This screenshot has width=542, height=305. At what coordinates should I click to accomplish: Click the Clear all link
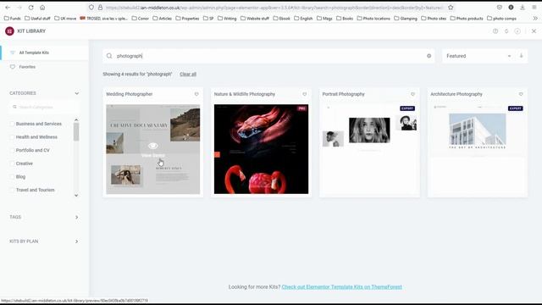(x=188, y=74)
